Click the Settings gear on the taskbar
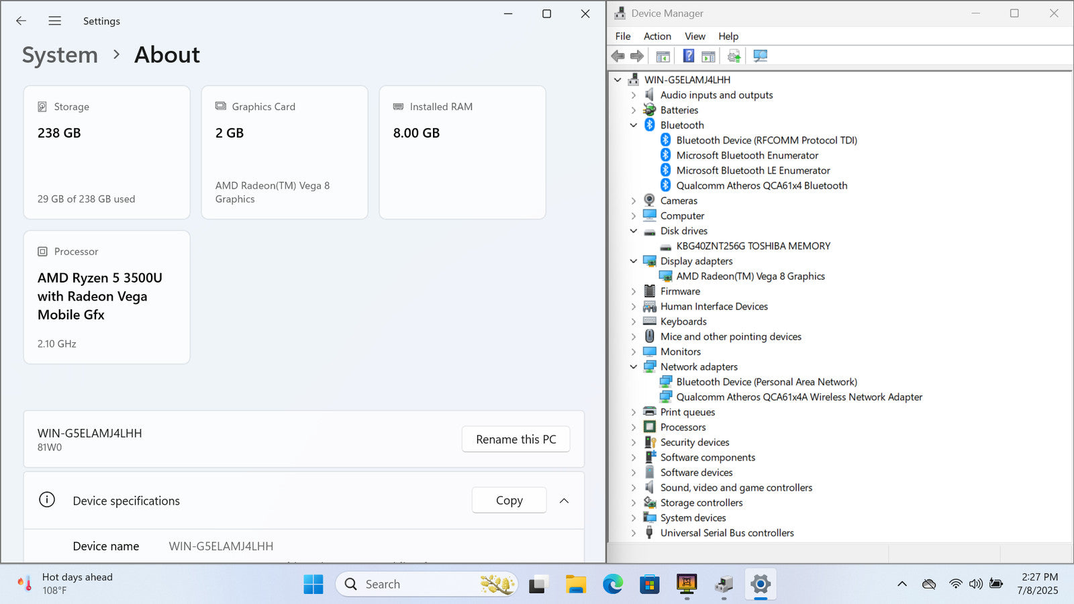Image resolution: width=1074 pixels, height=604 pixels. [x=761, y=584]
